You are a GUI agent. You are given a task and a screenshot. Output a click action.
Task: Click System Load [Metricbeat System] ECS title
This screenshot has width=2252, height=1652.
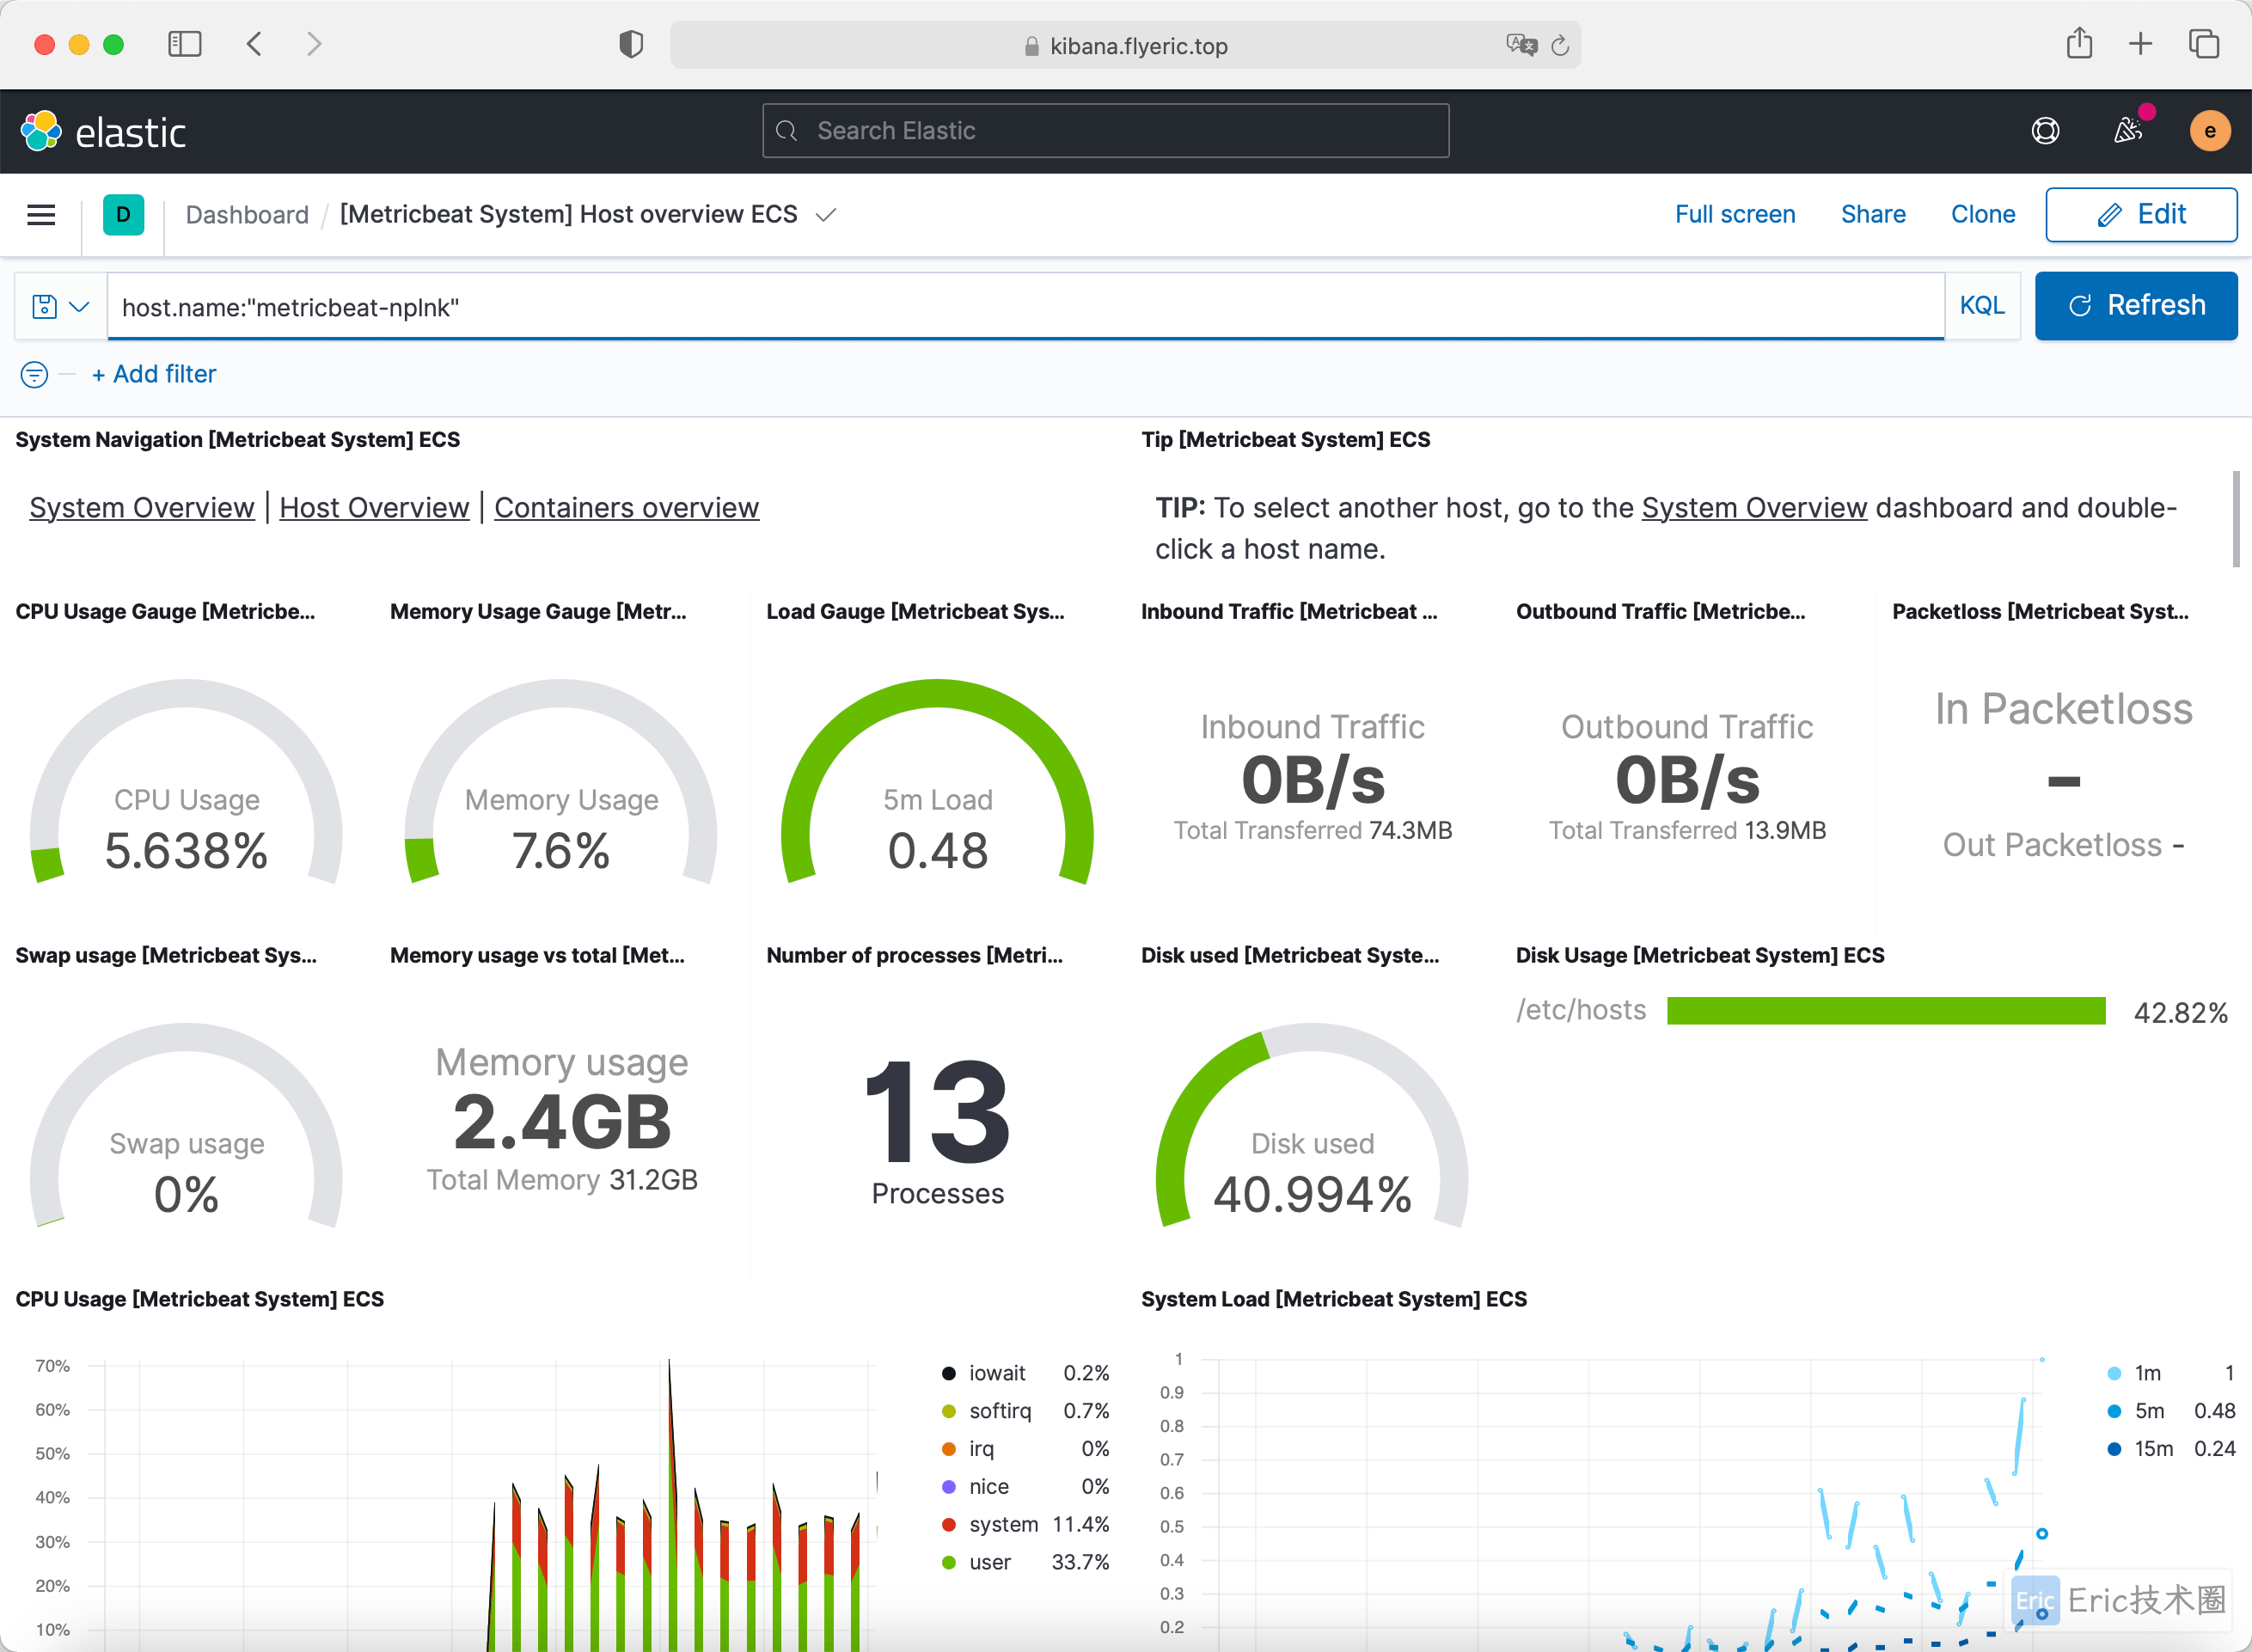click(x=1334, y=1299)
